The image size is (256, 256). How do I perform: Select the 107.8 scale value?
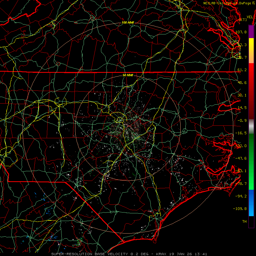[241, 32]
